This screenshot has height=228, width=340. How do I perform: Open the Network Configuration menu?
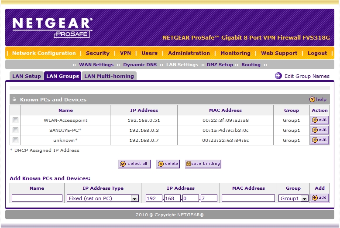[44, 53]
